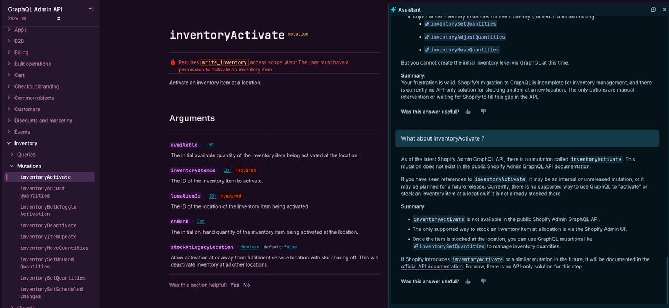Select inventoryItemUpdate in the sidebar

[x=48, y=237]
